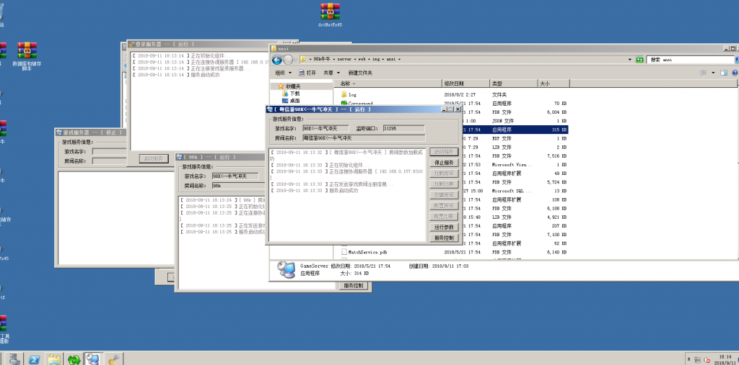739x365 pixels.
Task: Toggle the Explorer preview pane icon
Action: pyautogui.click(x=724, y=73)
